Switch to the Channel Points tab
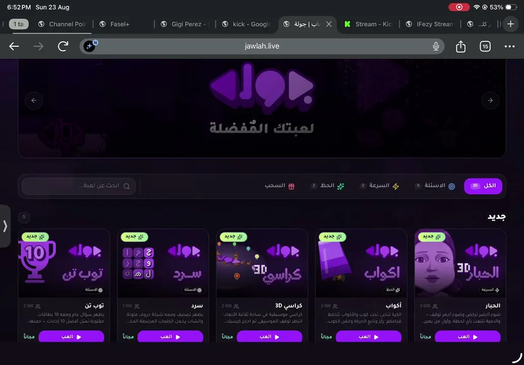524x365 pixels. 62,24
